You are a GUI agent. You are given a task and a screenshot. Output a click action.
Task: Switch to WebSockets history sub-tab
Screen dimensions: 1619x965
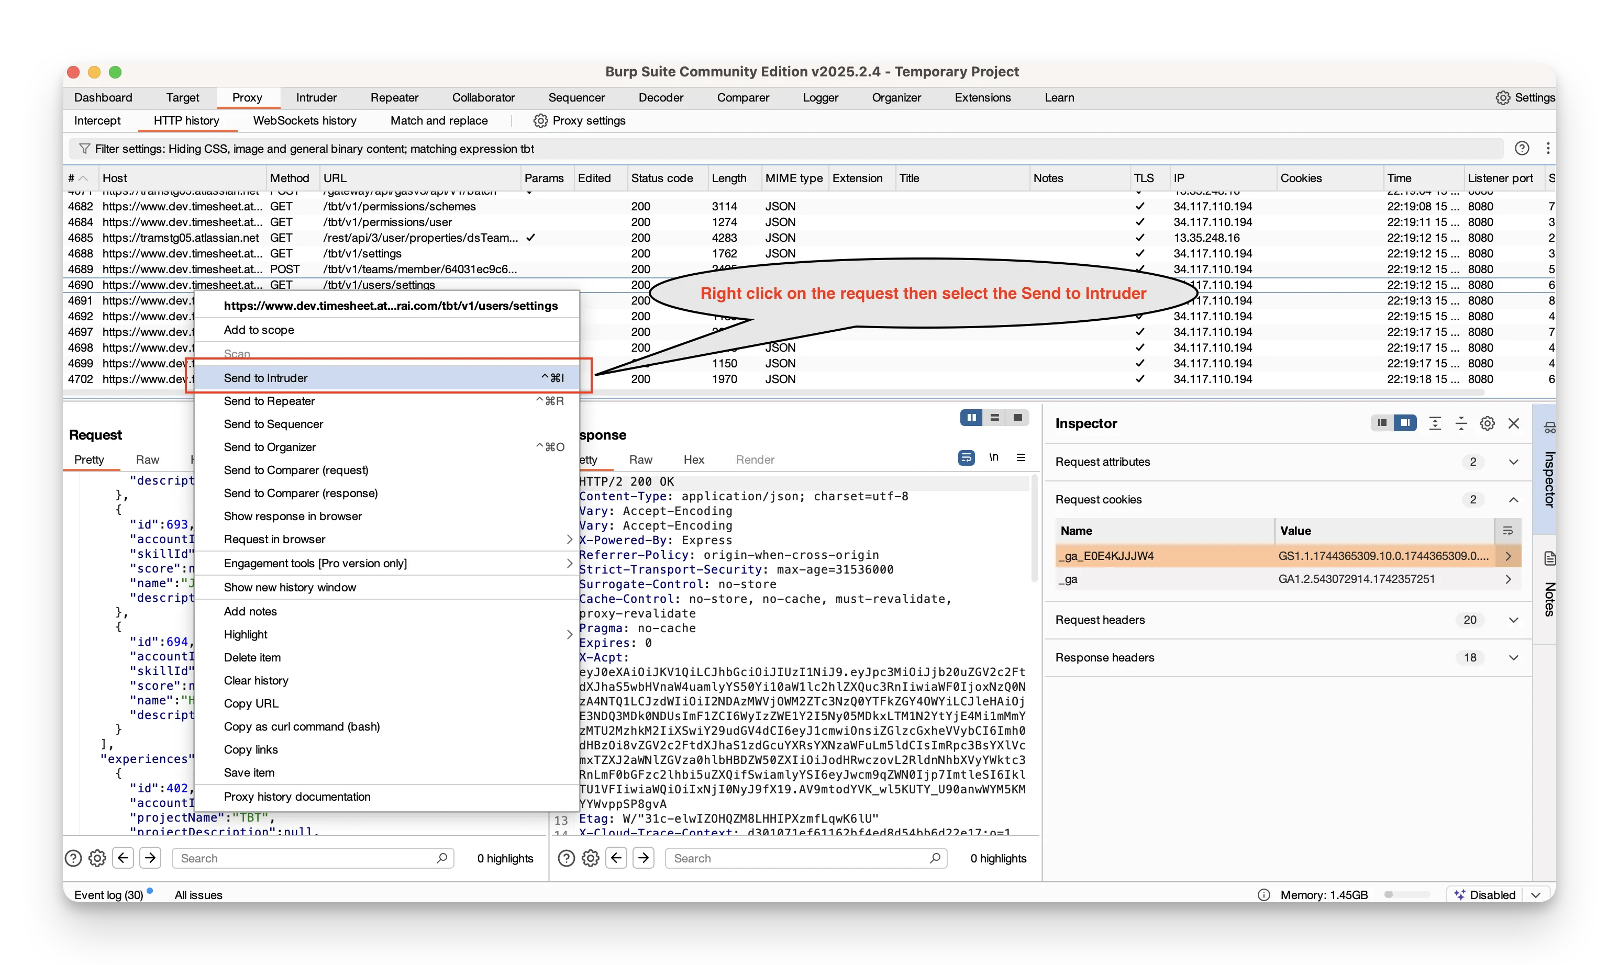[x=304, y=121]
